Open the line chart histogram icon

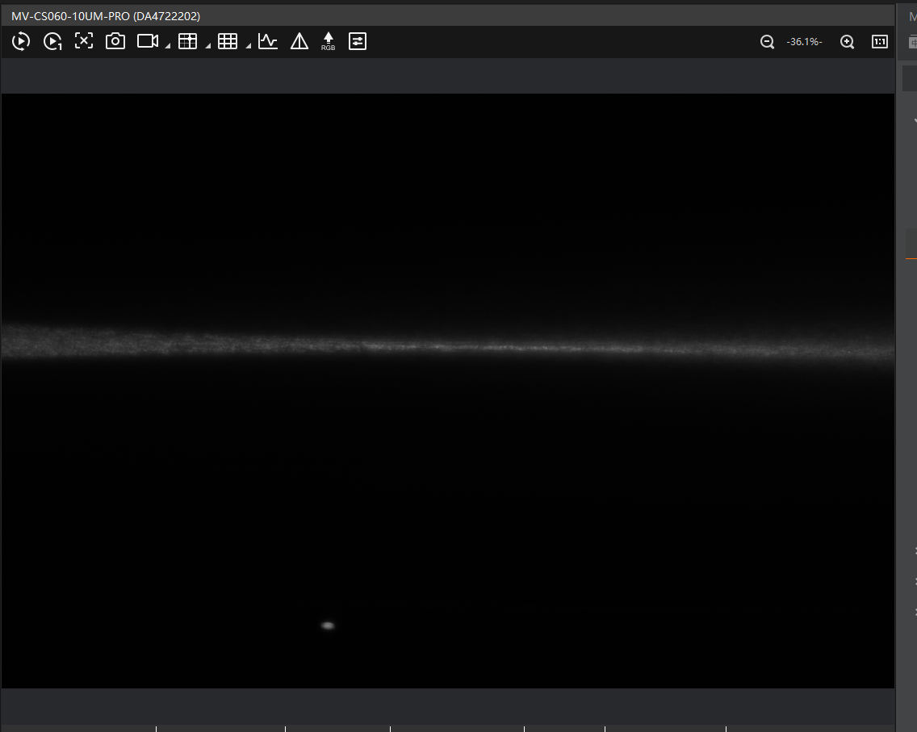(268, 41)
